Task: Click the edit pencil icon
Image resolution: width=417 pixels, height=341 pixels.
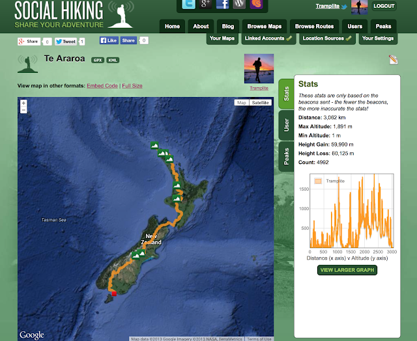Action: [x=393, y=59]
